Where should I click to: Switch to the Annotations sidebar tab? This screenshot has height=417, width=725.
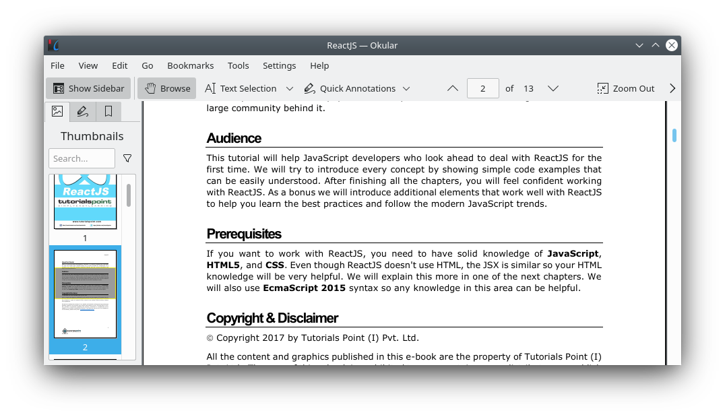coord(83,111)
